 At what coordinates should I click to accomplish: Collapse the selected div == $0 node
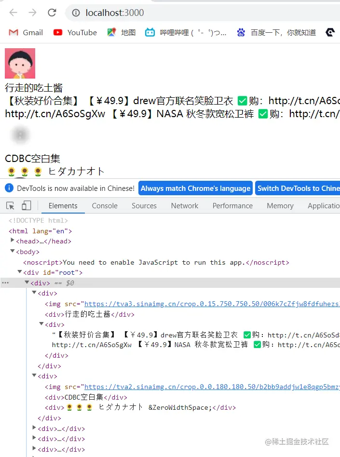(x=27, y=282)
